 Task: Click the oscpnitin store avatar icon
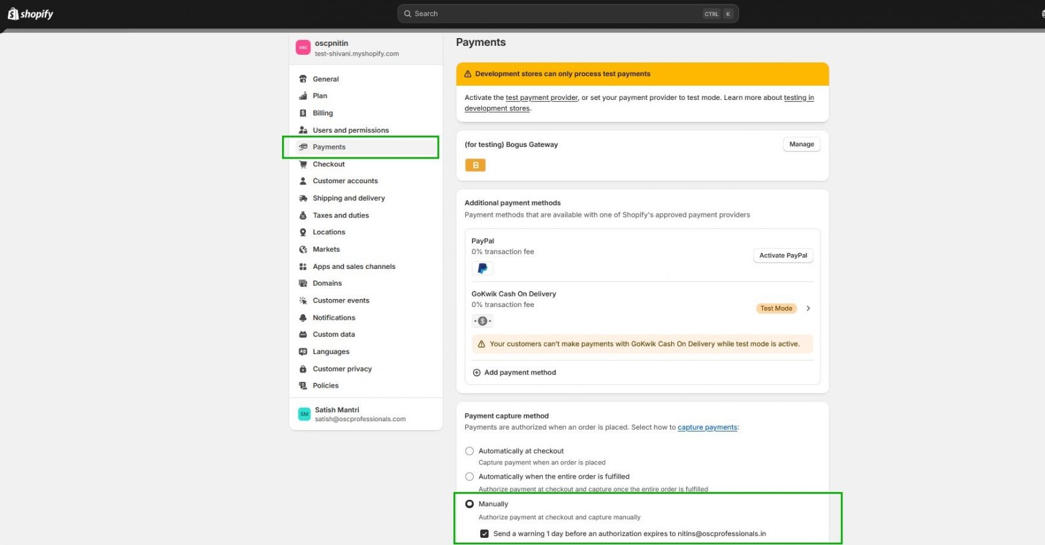tap(303, 48)
